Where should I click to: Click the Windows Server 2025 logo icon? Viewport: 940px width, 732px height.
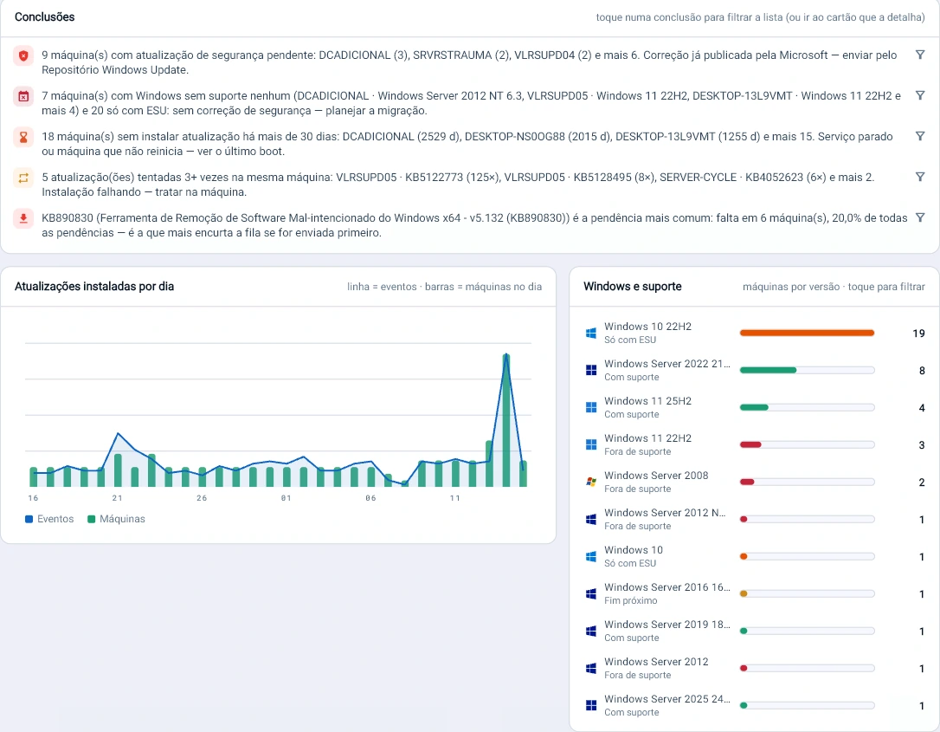pos(591,705)
